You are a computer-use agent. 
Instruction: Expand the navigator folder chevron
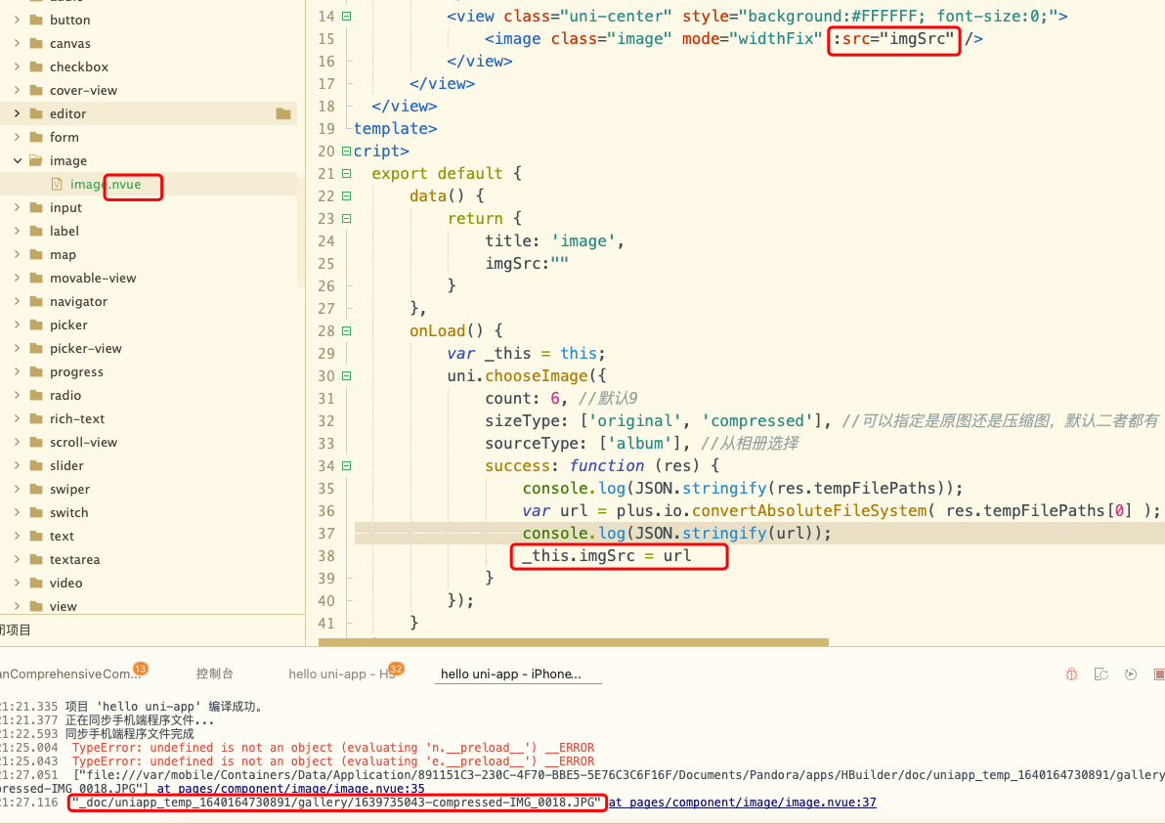pos(17,302)
